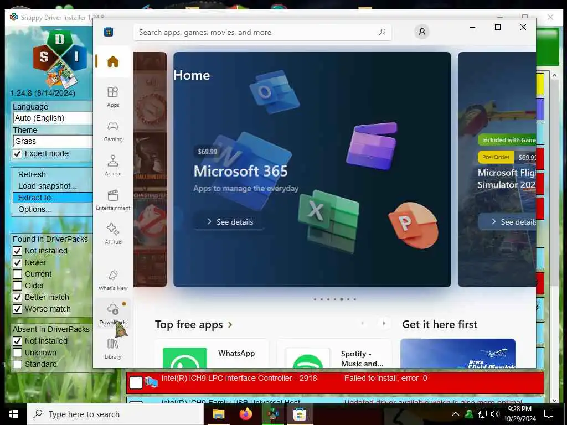This screenshot has width=567, height=425.
Task: Click the Microsoft 365 hero banner
Action: coord(312,169)
